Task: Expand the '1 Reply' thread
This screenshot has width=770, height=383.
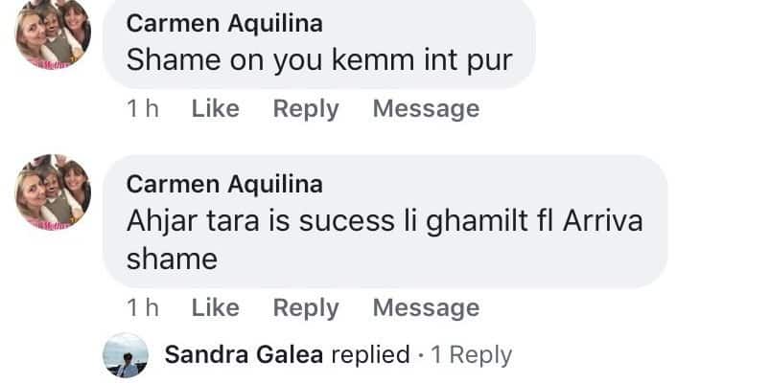Action: (x=471, y=355)
